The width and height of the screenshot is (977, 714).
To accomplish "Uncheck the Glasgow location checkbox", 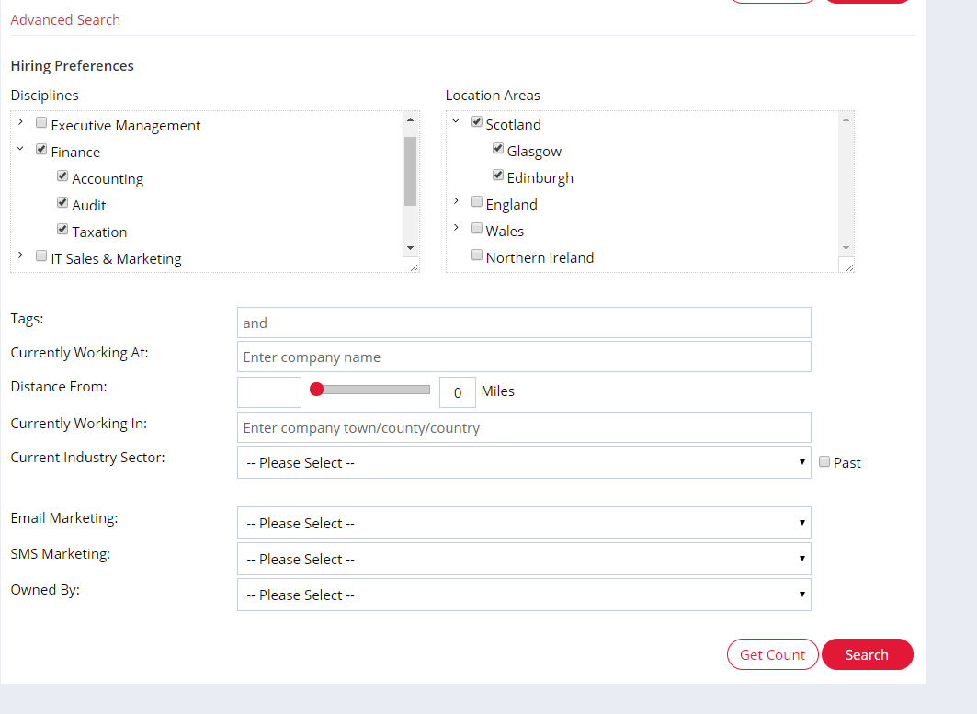I will click(498, 149).
